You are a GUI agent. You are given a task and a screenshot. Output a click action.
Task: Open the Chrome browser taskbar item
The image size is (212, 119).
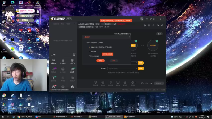coord(25,117)
